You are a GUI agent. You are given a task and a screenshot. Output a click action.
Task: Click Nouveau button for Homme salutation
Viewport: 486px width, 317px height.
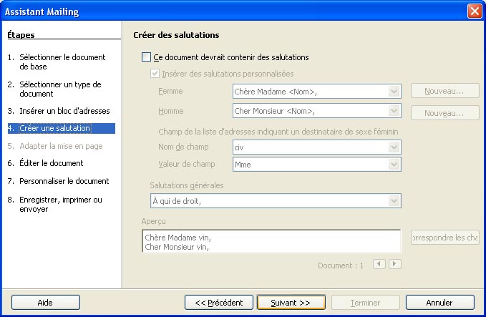444,113
